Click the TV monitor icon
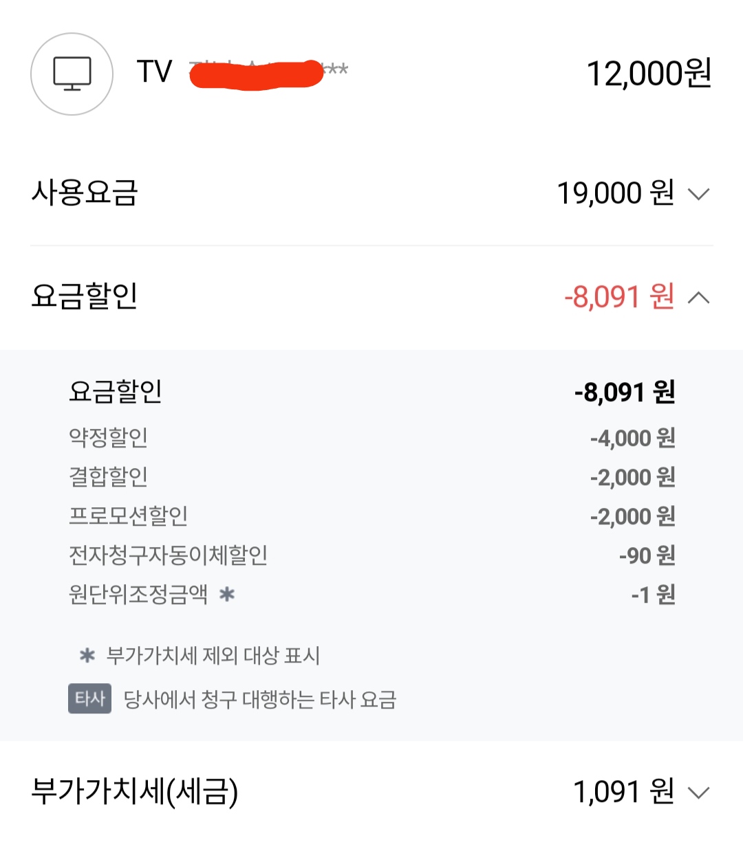 pyautogui.click(x=72, y=74)
